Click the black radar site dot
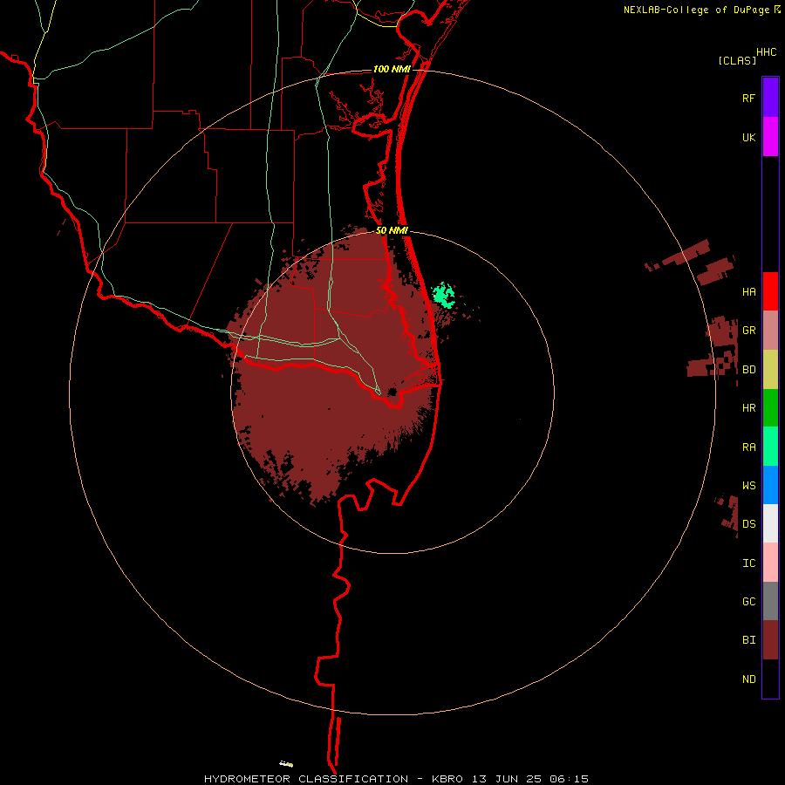Image resolution: width=785 pixels, height=785 pixels. 392,391
